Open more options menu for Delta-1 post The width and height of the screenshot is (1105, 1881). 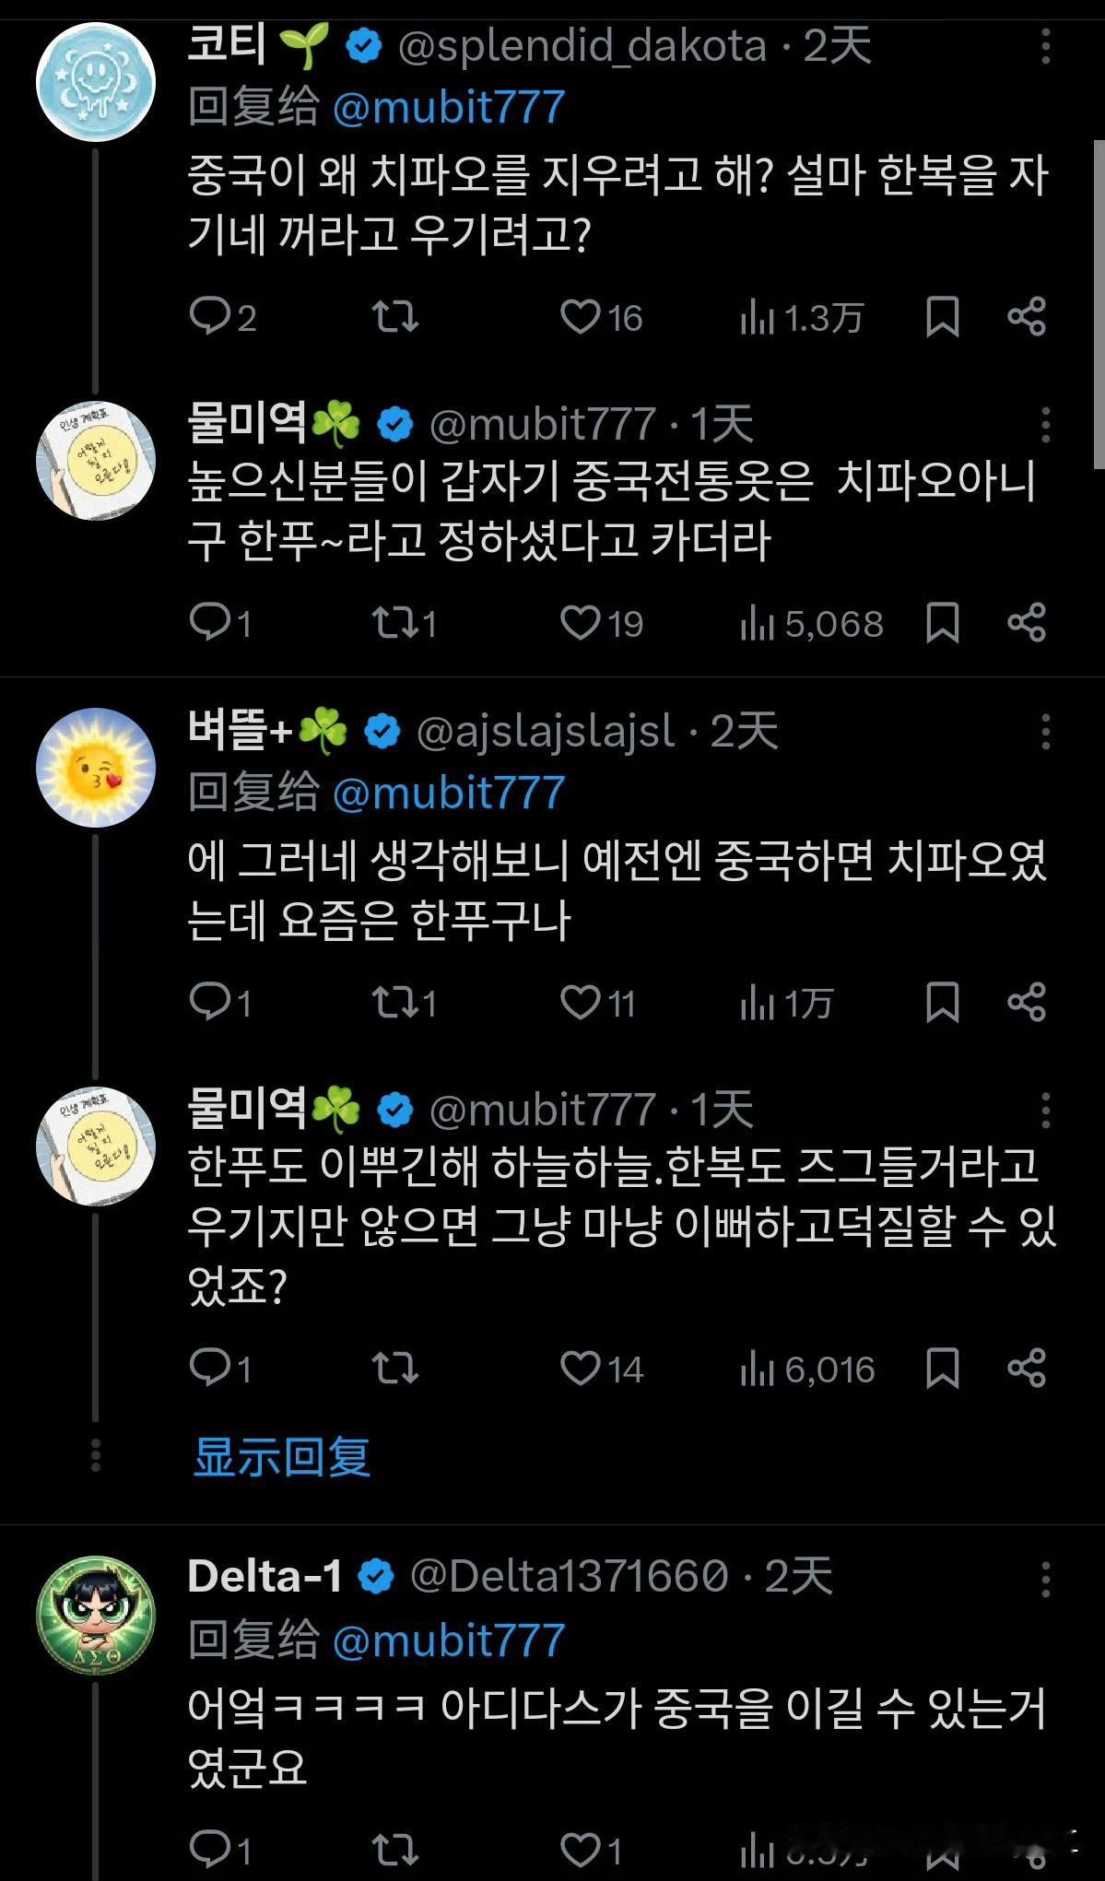pyautogui.click(x=1046, y=1579)
